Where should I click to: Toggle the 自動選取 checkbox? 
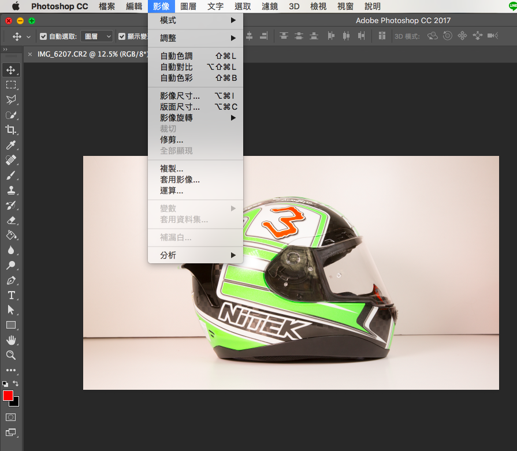(43, 36)
